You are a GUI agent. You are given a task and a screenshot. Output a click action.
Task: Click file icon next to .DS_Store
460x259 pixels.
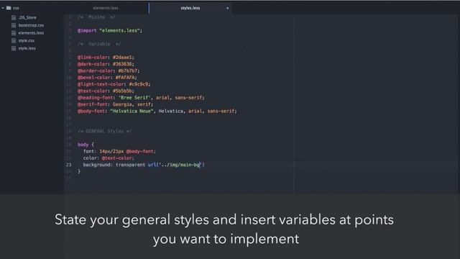click(14, 17)
